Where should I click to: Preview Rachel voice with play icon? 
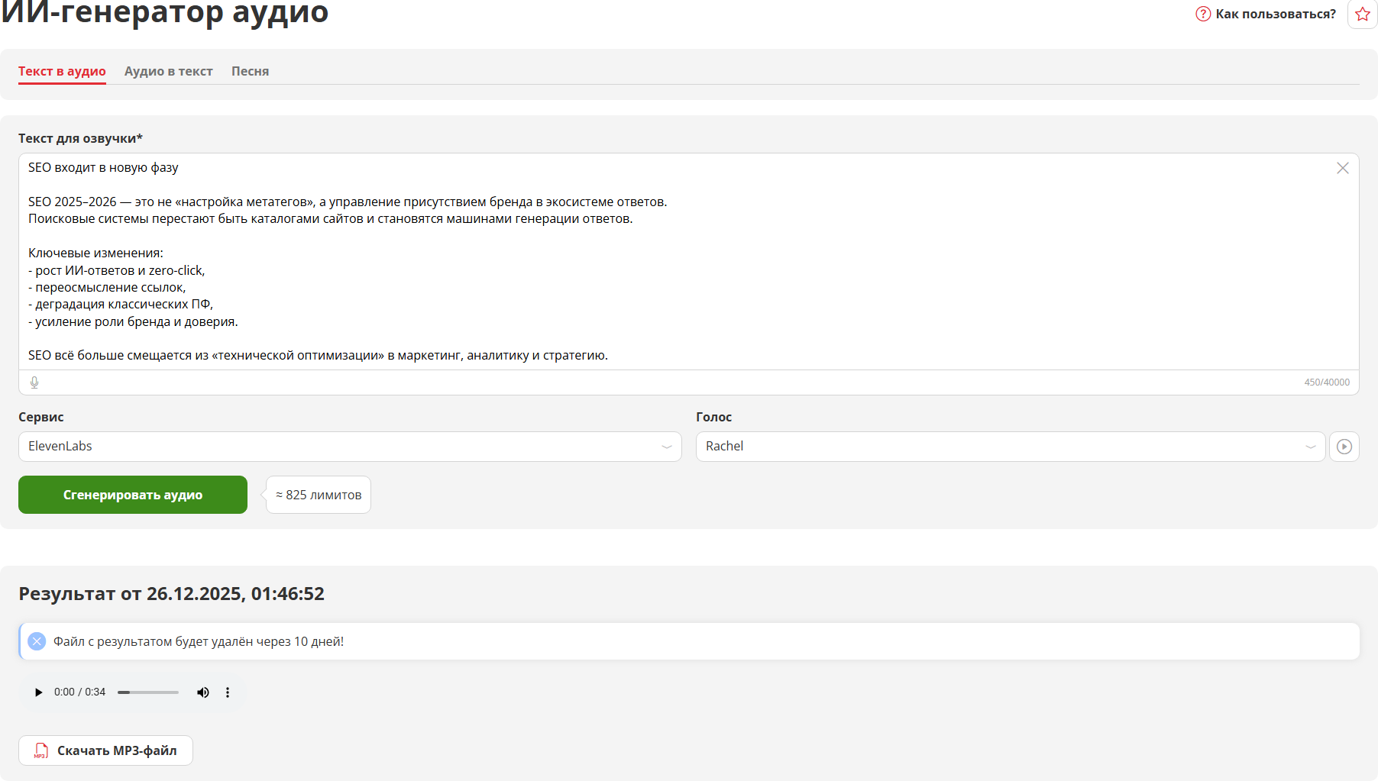tap(1344, 447)
